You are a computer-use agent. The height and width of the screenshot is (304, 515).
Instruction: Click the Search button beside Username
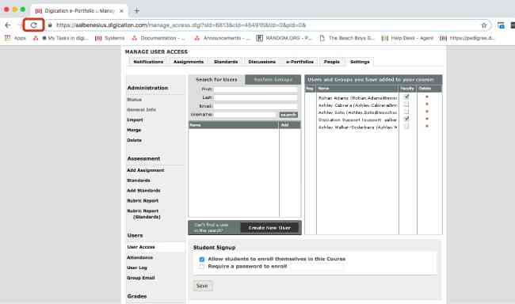(x=288, y=115)
